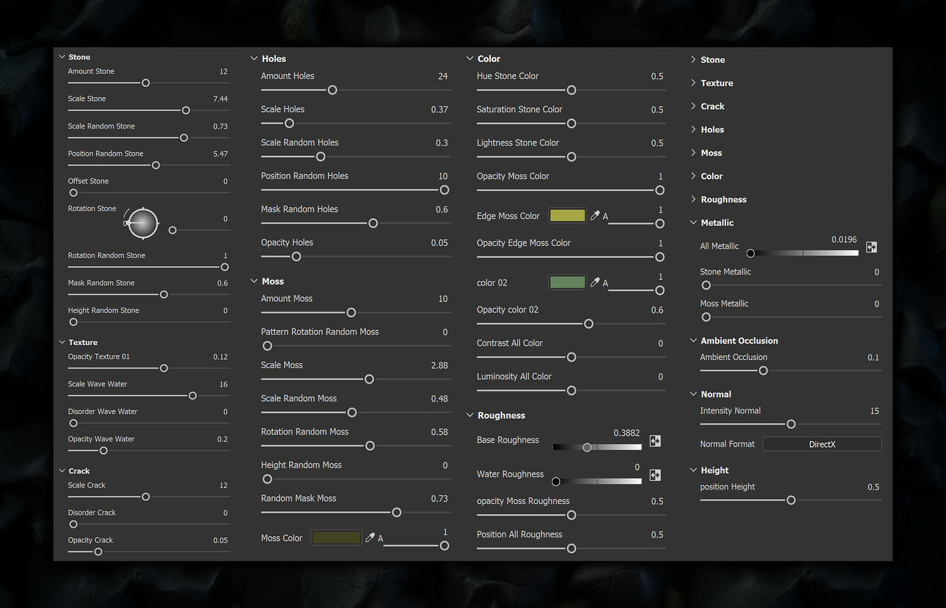Open the dark Moss Color swatch
Screen dimensions: 946x608
click(x=336, y=537)
